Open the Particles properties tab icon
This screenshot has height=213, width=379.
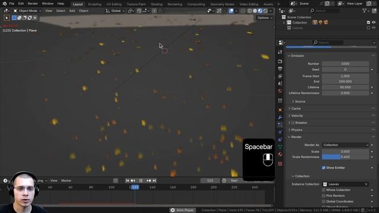point(280,125)
